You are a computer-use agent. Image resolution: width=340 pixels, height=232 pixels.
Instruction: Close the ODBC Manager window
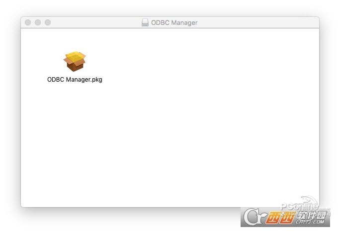(28, 22)
